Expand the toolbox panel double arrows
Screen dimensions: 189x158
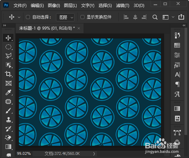coord(5,25)
